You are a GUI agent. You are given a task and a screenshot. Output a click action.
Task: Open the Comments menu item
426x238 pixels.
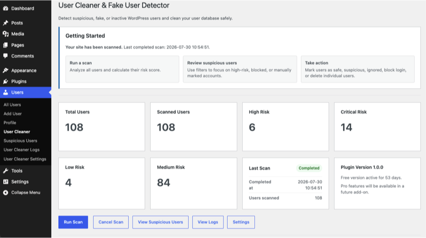pyautogui.click(x=26, y=56)
